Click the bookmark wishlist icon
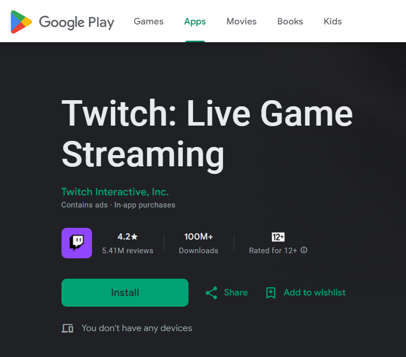The width and height of the screenshot is (406, 357). (x=271, y=293)
